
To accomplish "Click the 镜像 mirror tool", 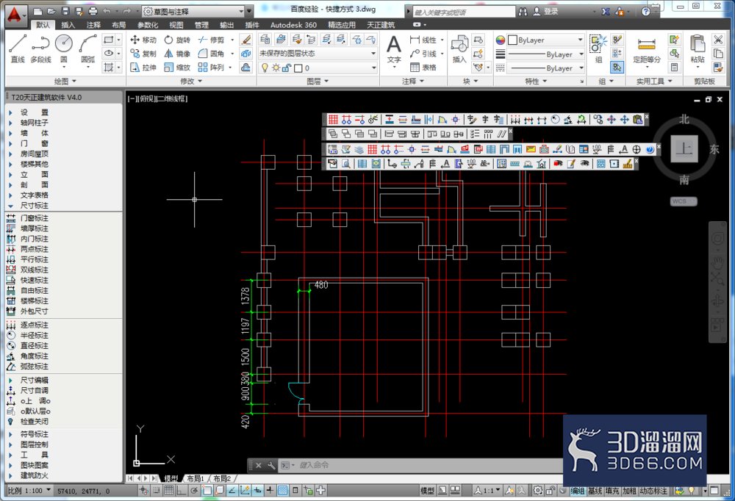I will click(x=178, y=54).
